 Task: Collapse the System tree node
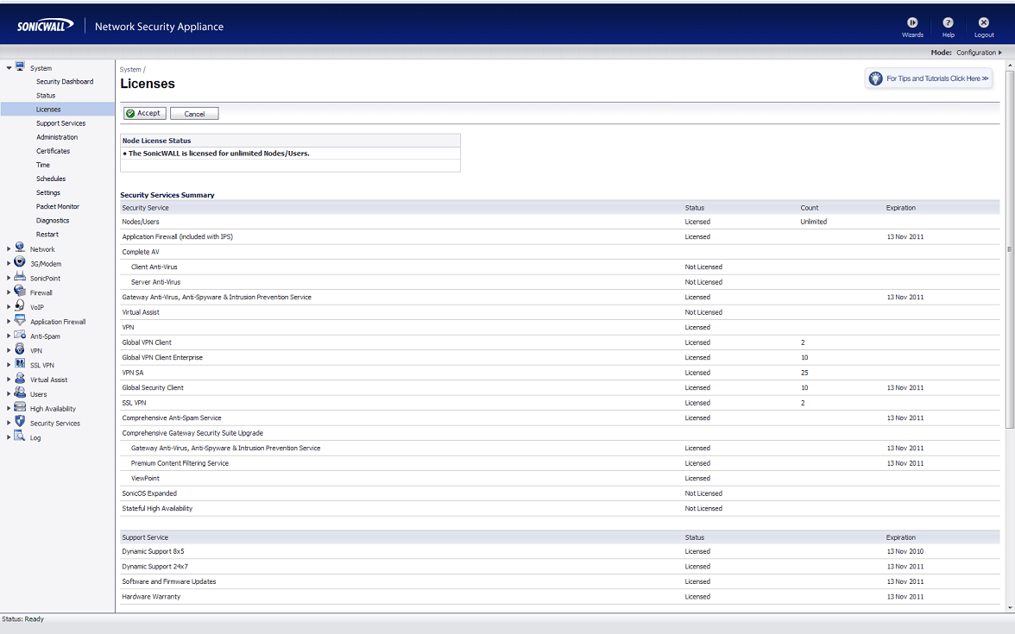coord(9,68)
